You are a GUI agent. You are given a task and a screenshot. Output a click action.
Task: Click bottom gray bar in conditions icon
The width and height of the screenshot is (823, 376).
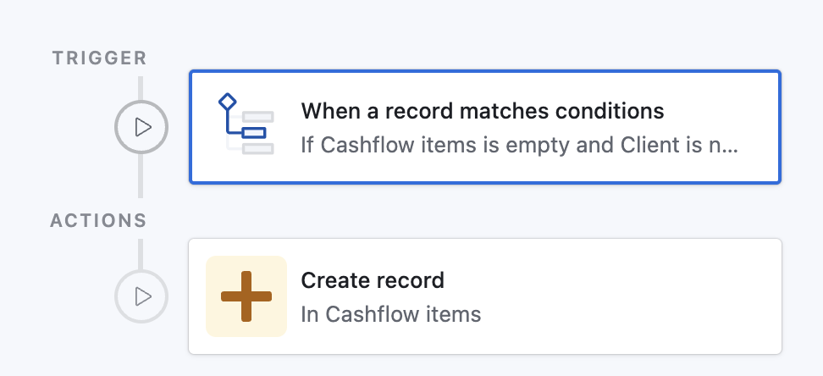tap(258, 148)
